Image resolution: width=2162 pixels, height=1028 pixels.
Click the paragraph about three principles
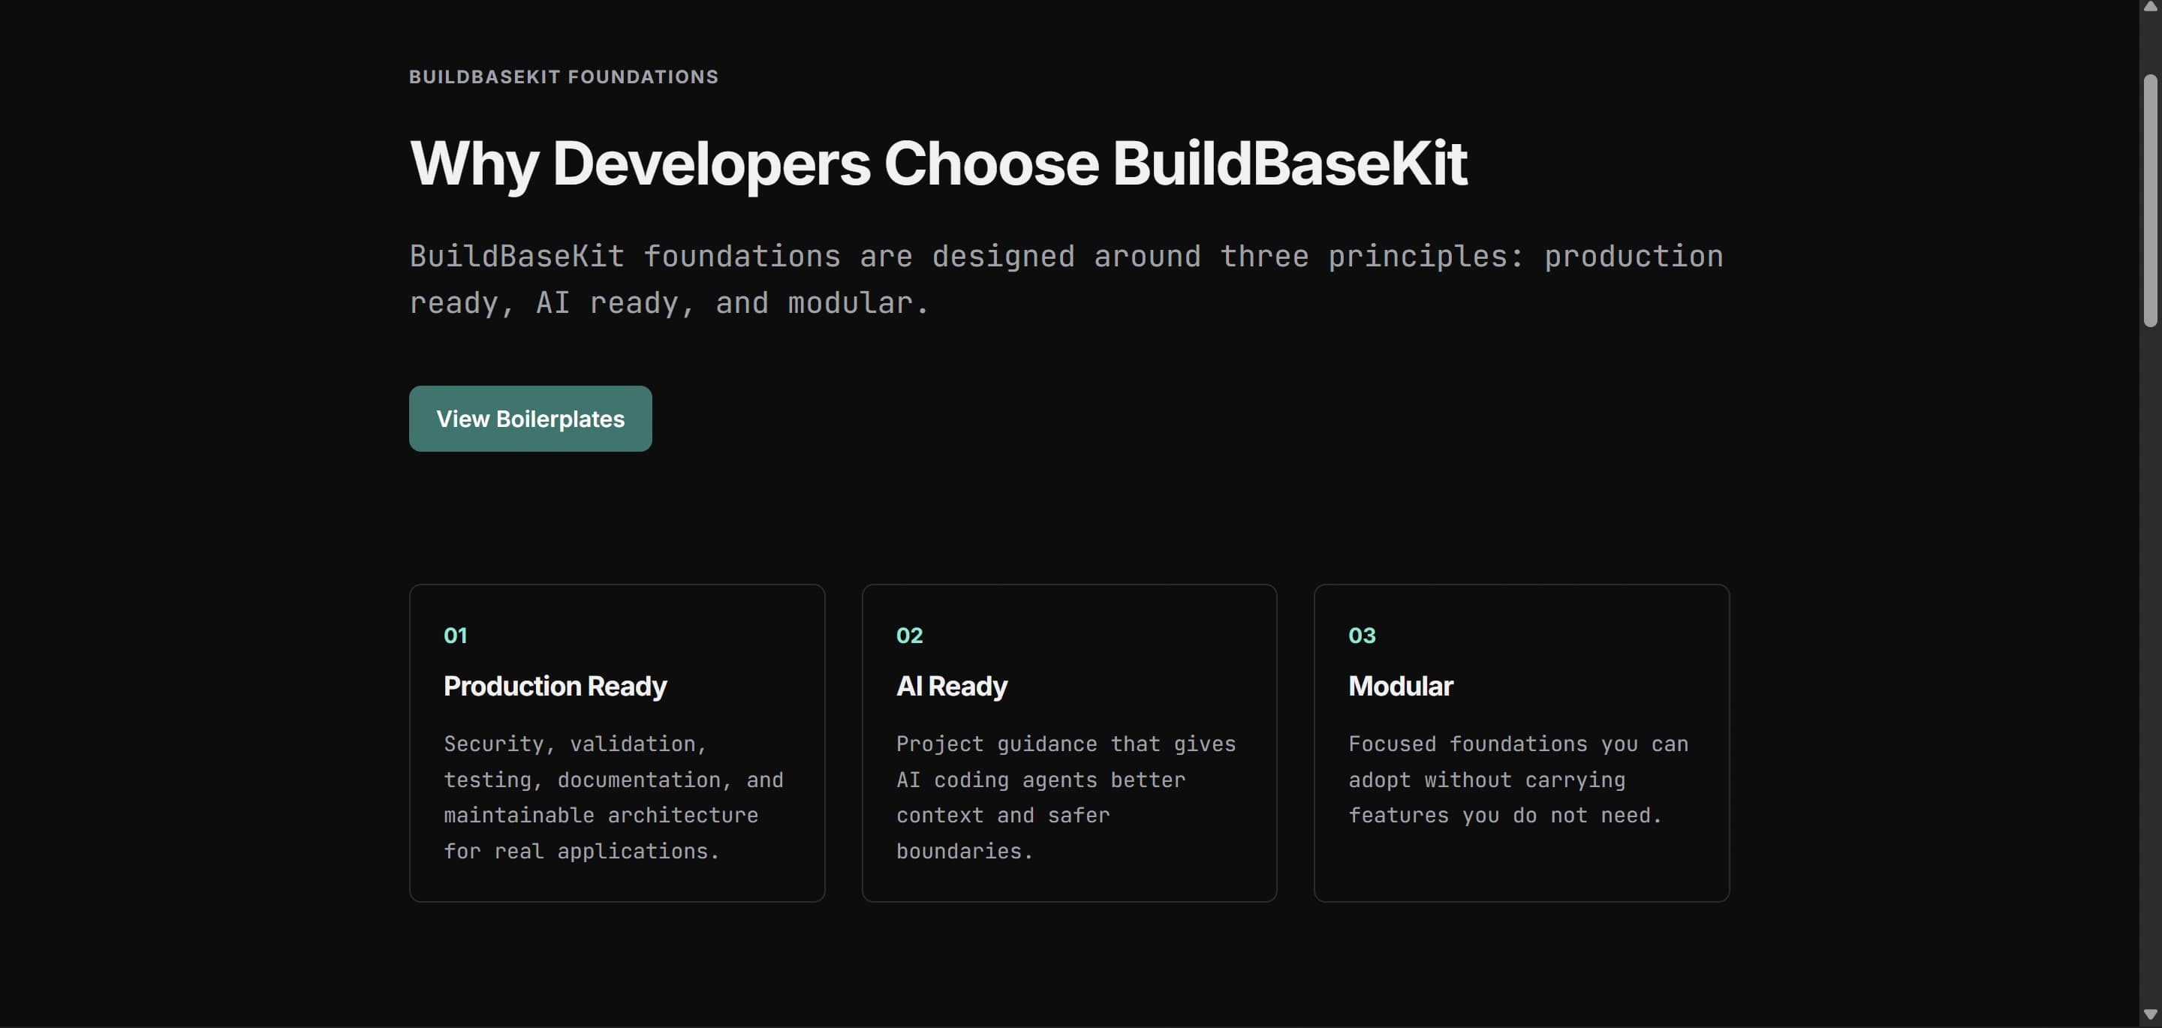1066,279
